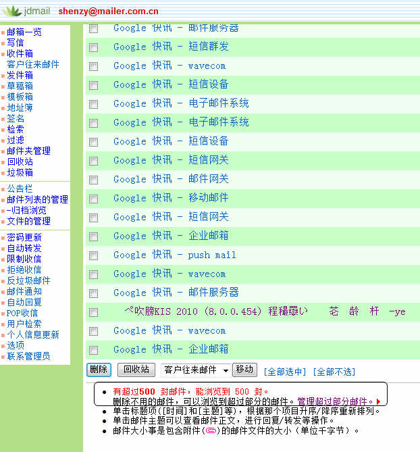Open the Google 快讯 - 邮件网关 email
420x452 pixels.
click(x=171, y=179)
